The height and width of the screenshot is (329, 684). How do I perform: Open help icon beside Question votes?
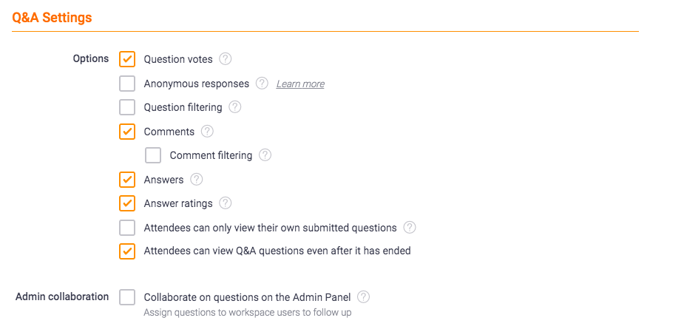pos(225,59)
